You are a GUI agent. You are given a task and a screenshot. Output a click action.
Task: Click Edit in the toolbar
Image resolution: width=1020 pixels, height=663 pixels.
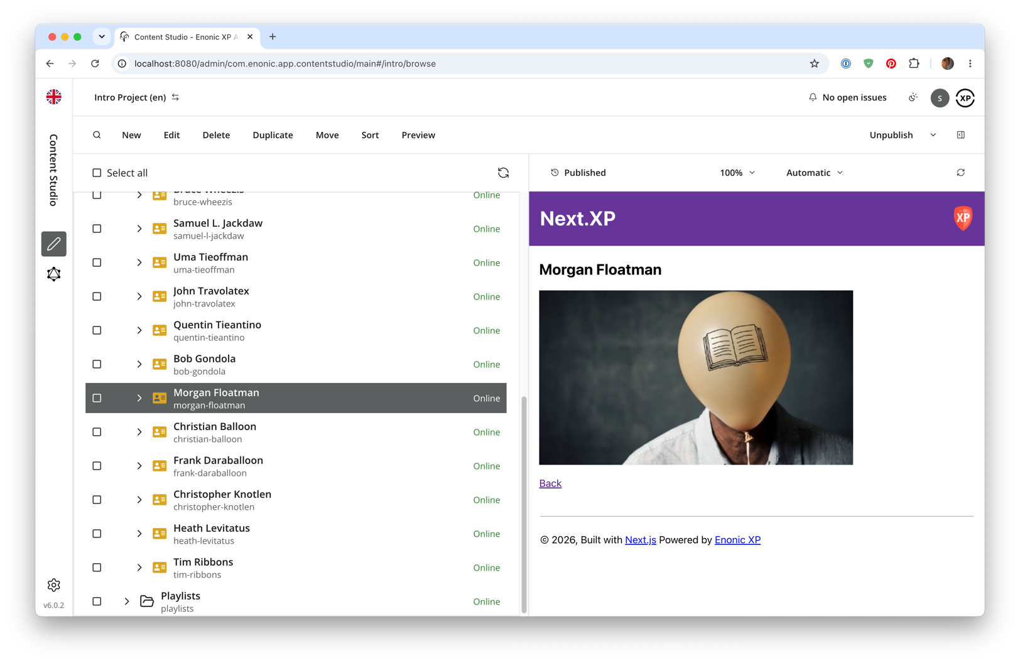click(x=171, y=135)
